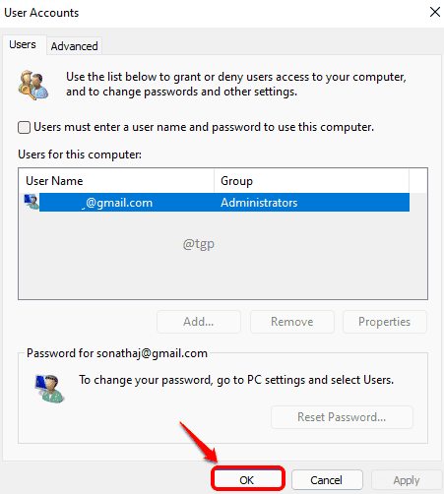
Task: Click empty area of users list
Action: [x=222, y=263]
